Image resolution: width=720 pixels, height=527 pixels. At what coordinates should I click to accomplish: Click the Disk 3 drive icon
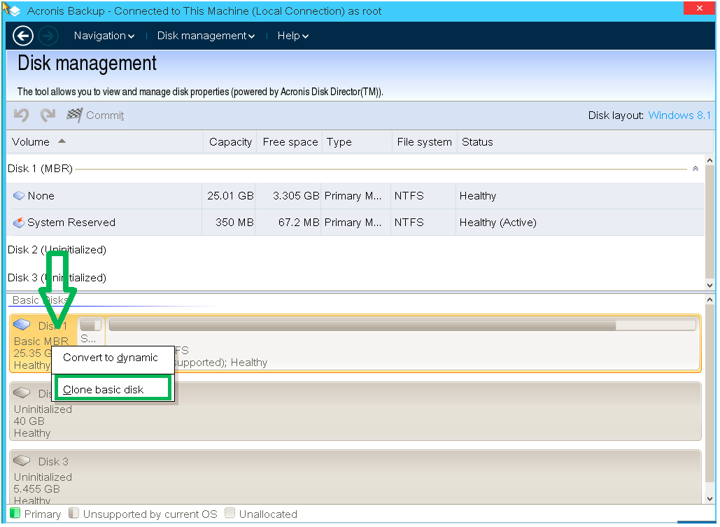click(x=22, y=461)
